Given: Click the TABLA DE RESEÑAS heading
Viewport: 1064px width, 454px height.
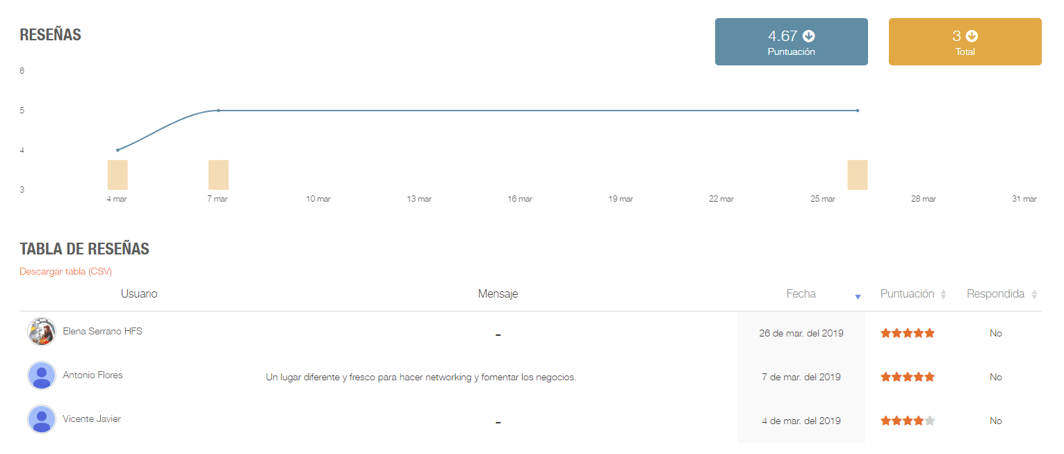Looking at the screenshot, I should point(85,249).
